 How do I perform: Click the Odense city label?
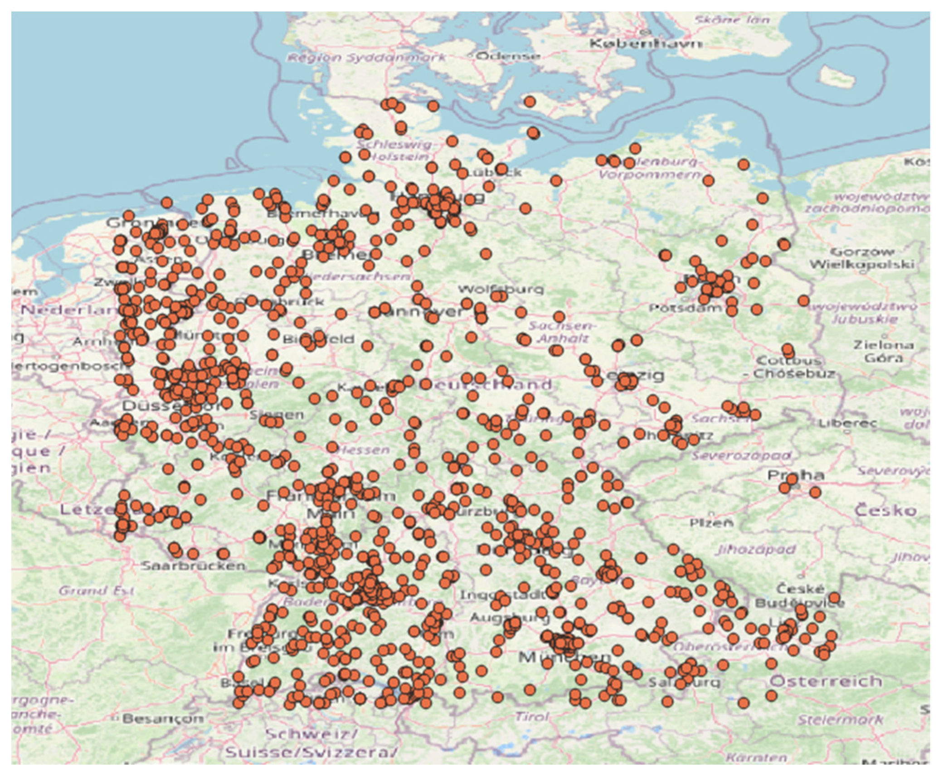click(508, 56)
